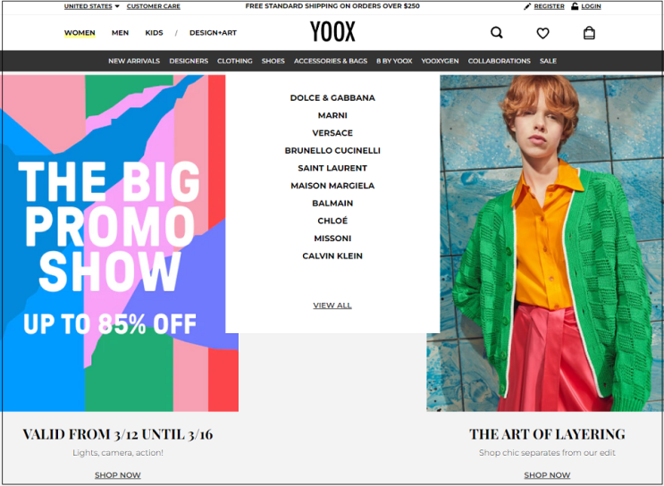
Task: Expand the United States country dropdown
Action: click(92, 6)
